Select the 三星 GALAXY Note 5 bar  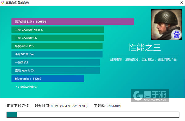point(57,30)
